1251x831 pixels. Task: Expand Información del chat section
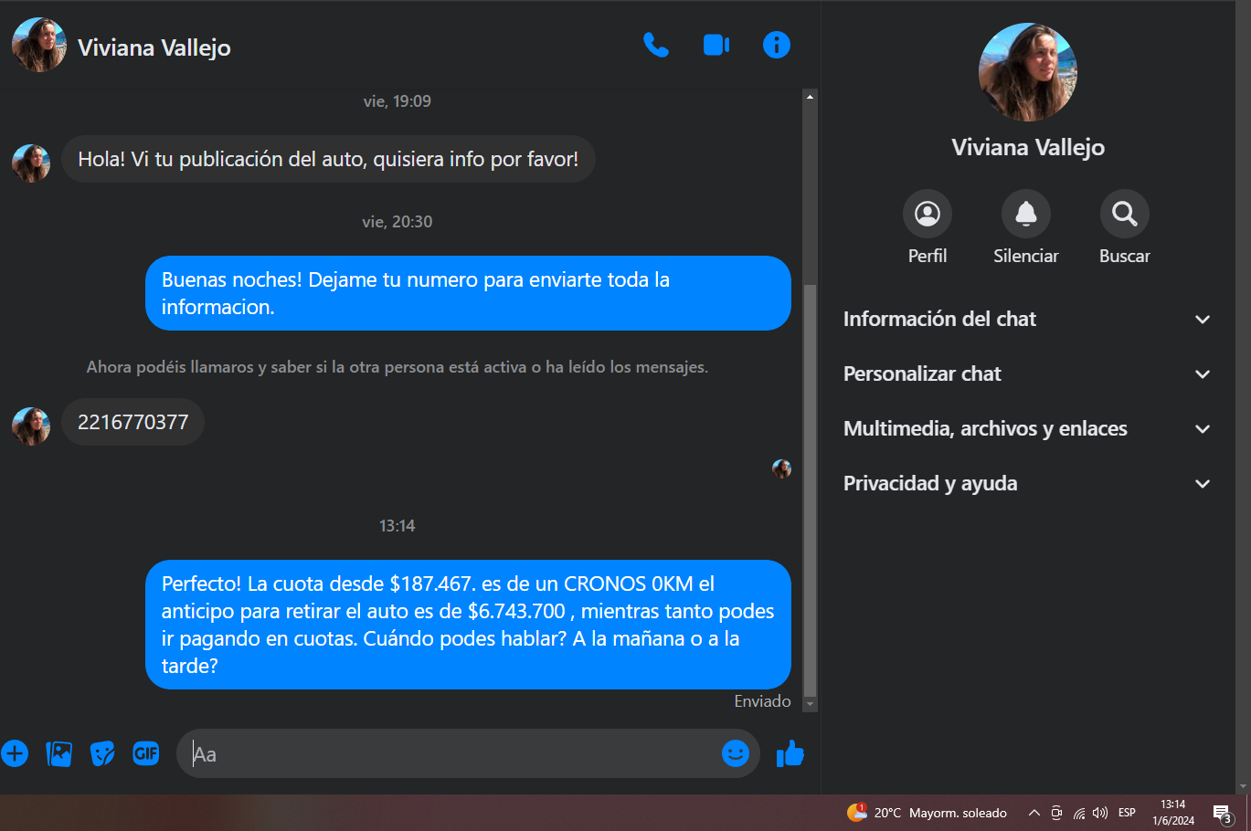(x=1027, y=319)
